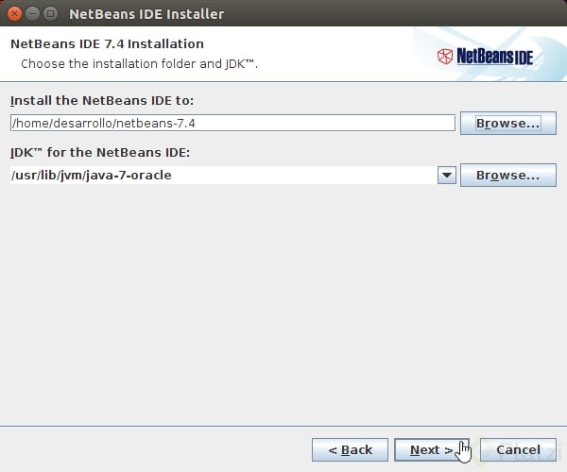
Task: Browse for the JDK location
Action: (508, 176)
